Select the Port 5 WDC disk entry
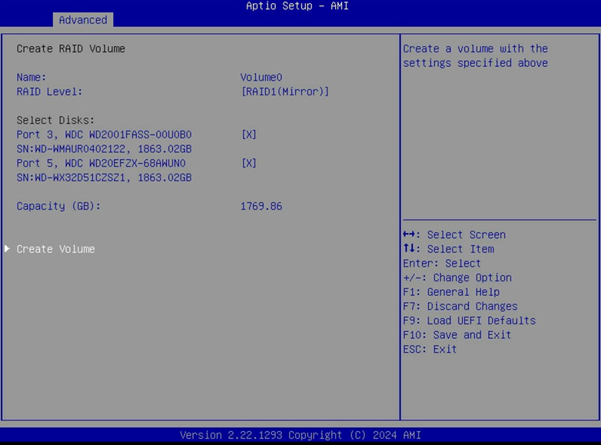Viewport: 601px width, 445px height. coord(104,170)
